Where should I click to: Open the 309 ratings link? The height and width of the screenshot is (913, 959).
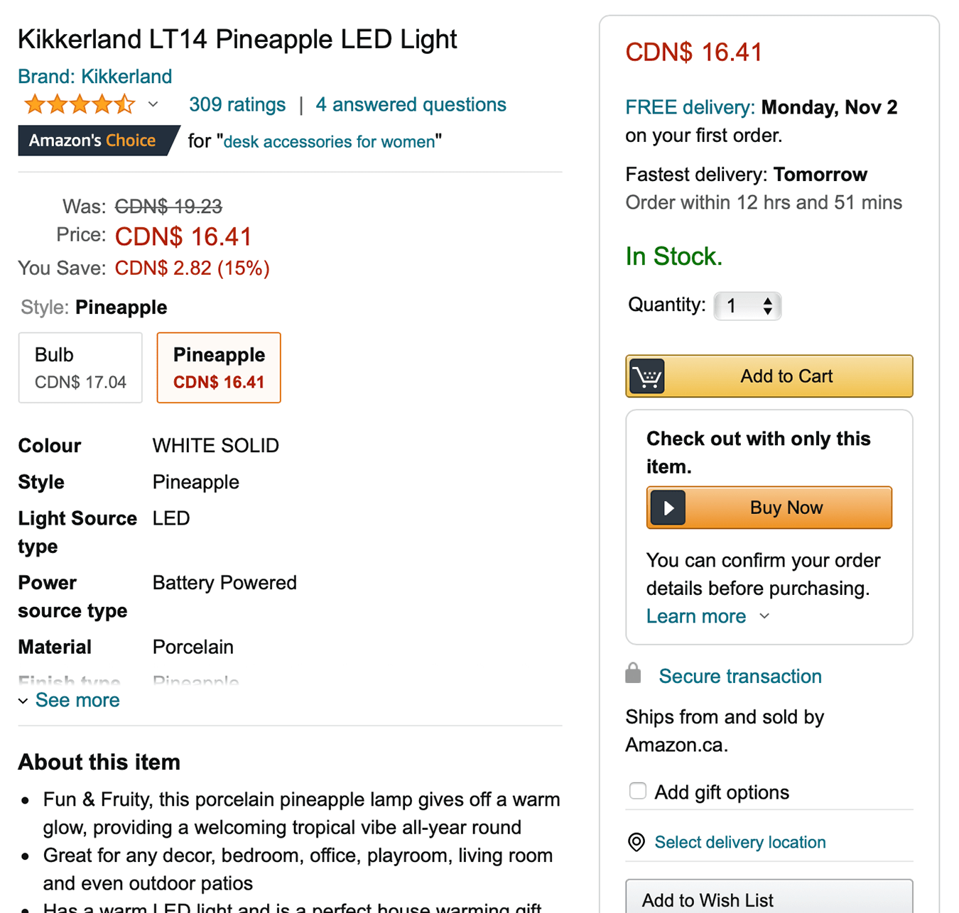(x=237, y=105)
